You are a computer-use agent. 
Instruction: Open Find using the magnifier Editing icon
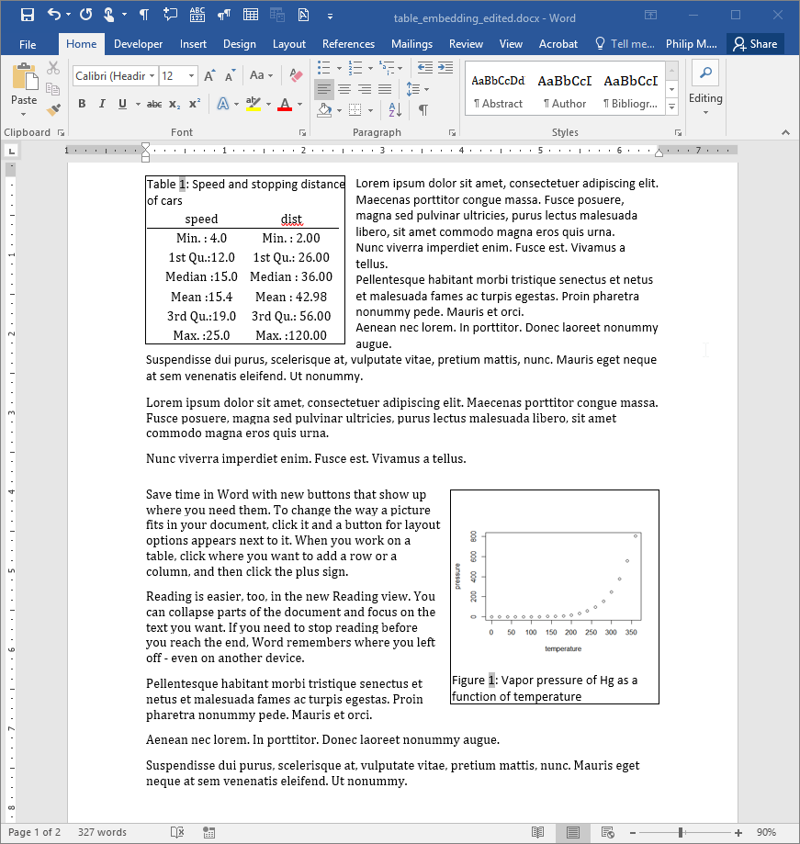click(705, 73)
